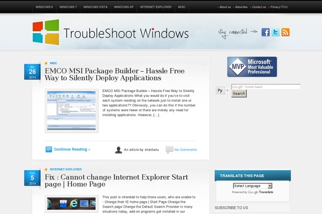Click Continue Reading on EMCO article
This screenshot has width=322, height=214.
(72, 149)
